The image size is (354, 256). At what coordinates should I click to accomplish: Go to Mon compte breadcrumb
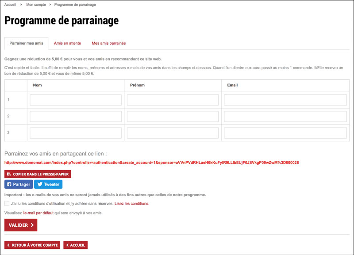36,4
